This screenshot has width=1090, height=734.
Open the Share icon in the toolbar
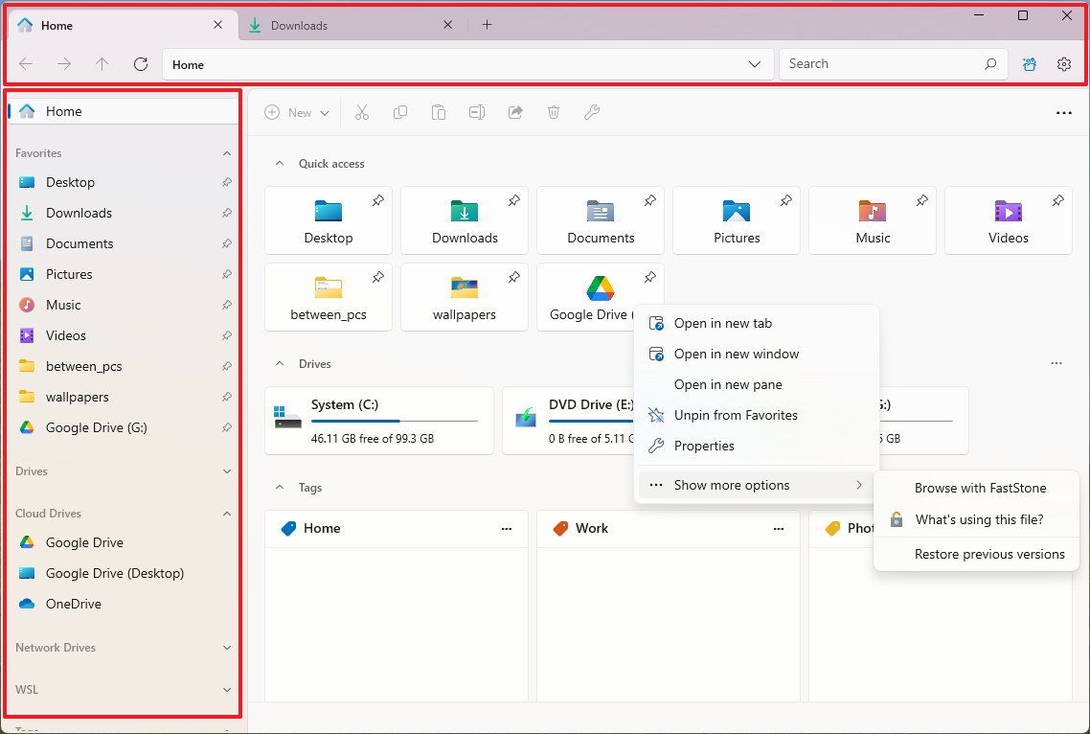click(x=515, y=112)
